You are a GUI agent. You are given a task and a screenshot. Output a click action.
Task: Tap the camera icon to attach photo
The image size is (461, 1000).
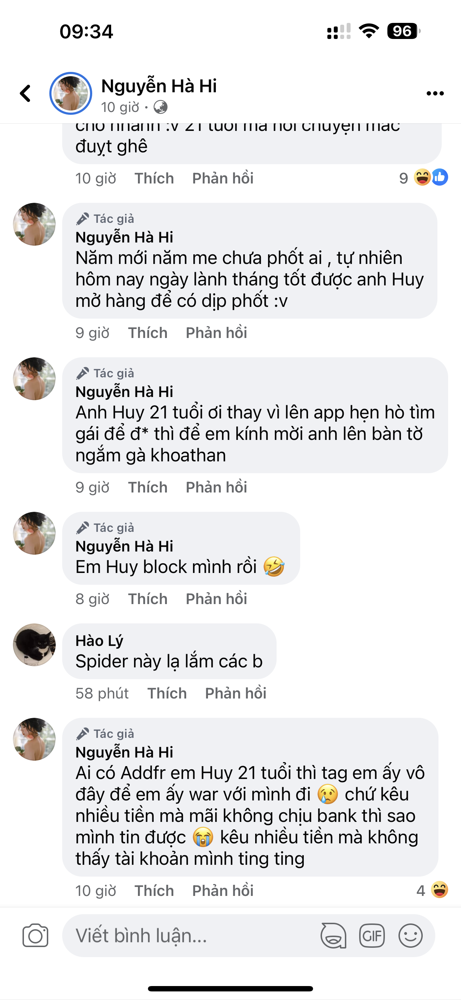[x=35, y=935]
